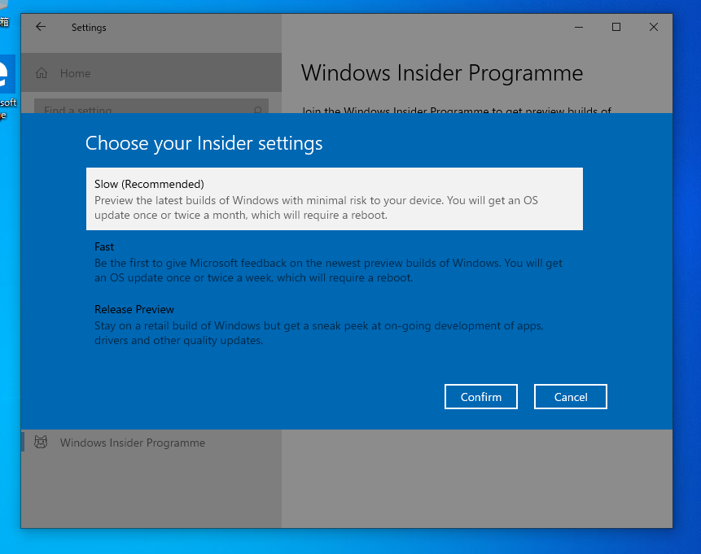Click the Windows Insider Programme heading
The height and width of the screenshot is (554, 701).
pyautogui.click(x=442, y=73)
